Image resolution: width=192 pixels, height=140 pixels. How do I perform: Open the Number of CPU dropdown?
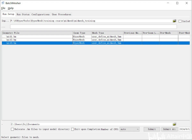click(x=130, y=129)
